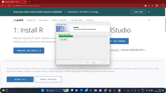This screenshot has width=166, height=93.
Task: Launch Microsoft Edge from the taskbar
Action: click(x=81, y=90)
